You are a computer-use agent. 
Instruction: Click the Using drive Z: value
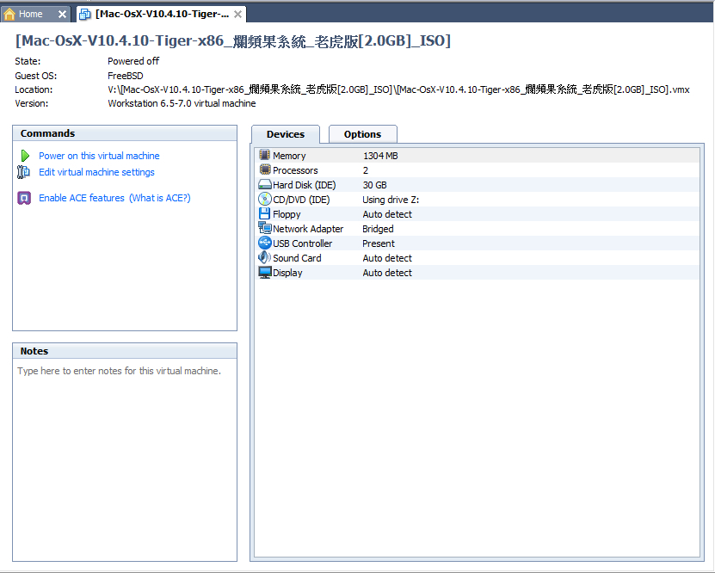click(391, 200)
